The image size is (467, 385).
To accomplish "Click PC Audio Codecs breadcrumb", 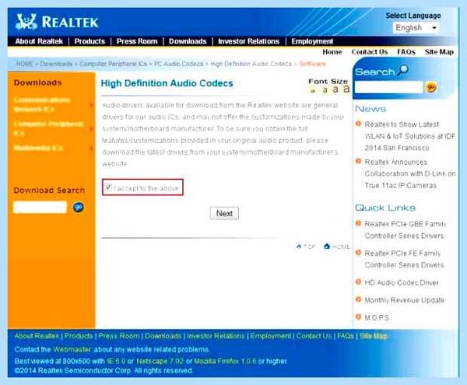I will [x=178, y=64].
